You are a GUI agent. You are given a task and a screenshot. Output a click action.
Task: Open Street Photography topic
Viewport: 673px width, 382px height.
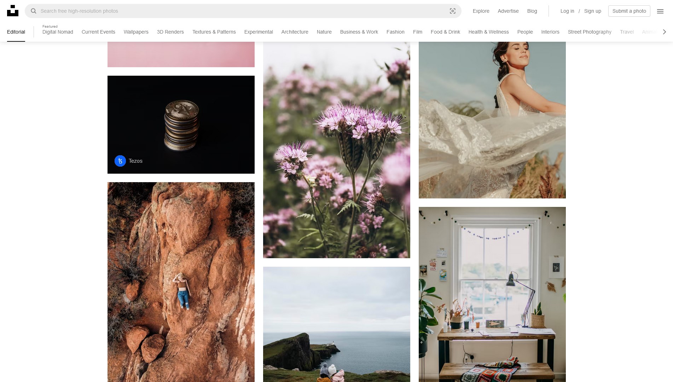pos(589,32)
